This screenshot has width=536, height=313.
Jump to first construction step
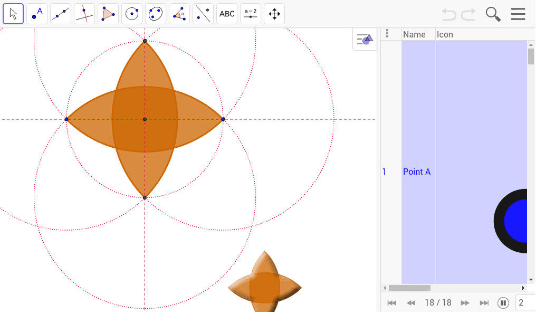coord(392,303)
